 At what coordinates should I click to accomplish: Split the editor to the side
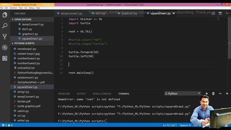point(220,13)
